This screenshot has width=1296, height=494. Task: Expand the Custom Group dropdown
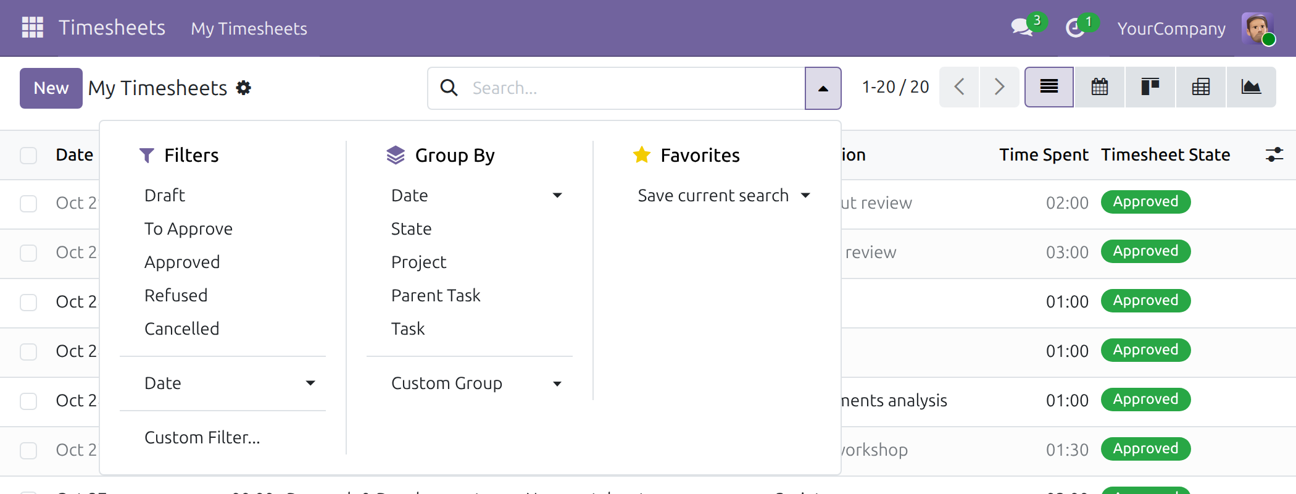[470, 383]
